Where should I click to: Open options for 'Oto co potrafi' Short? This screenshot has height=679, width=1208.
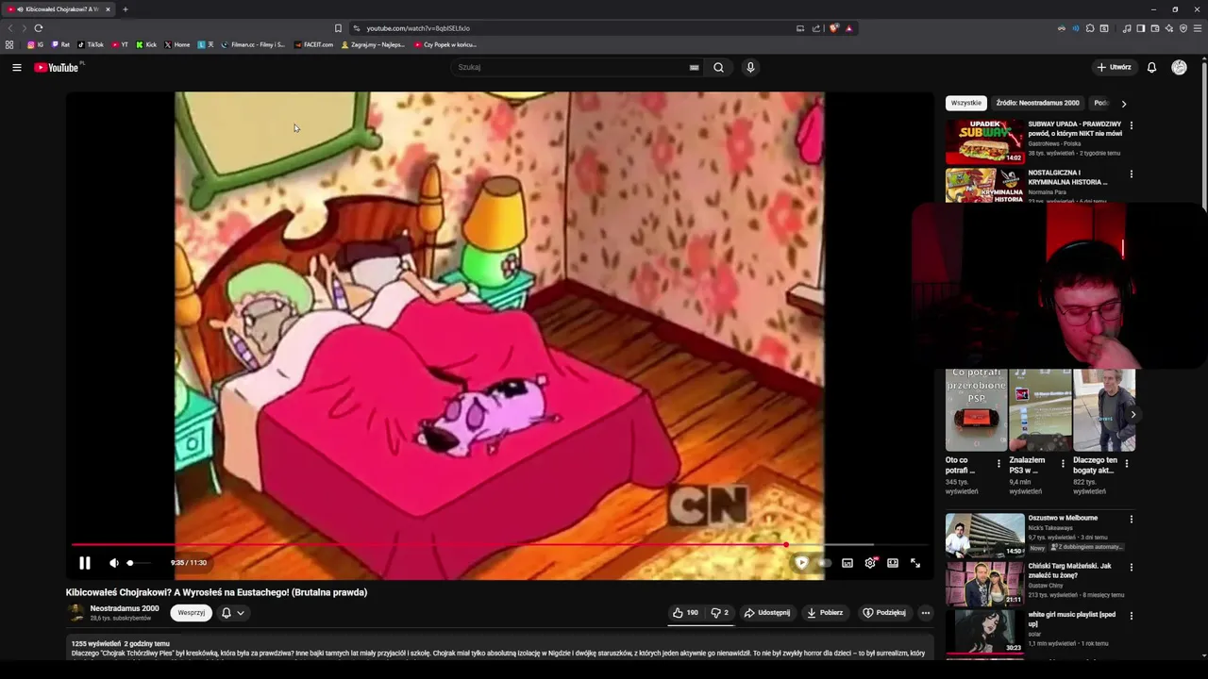pos(998,464)
